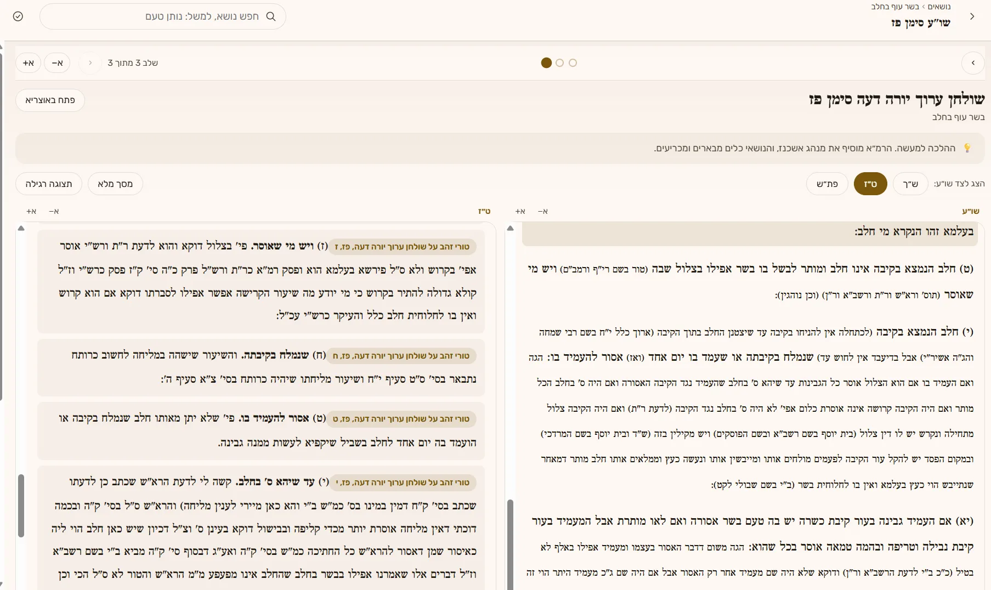Click the back chevron in the top header
The image size is (991, 590).
click(972, 16)
